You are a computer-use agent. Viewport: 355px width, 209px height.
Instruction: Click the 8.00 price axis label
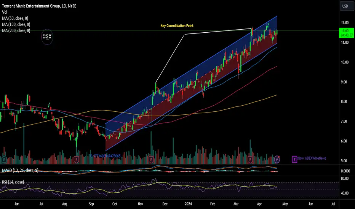[345, 102]
